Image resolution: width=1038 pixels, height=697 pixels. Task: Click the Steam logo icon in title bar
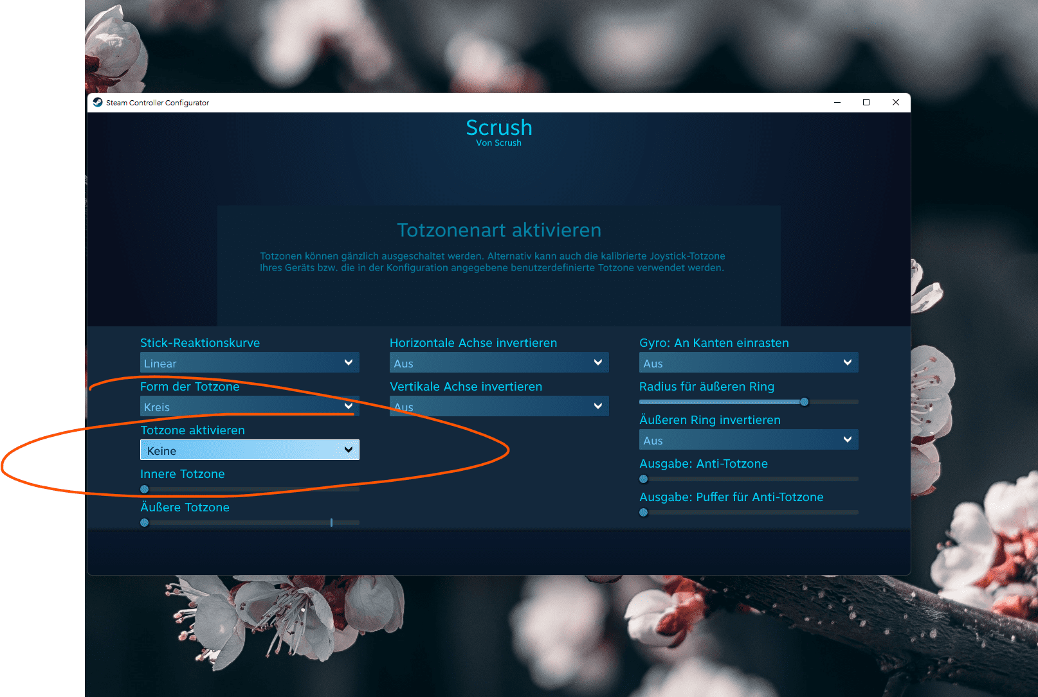pyautogui.click(x=98, y=102)
